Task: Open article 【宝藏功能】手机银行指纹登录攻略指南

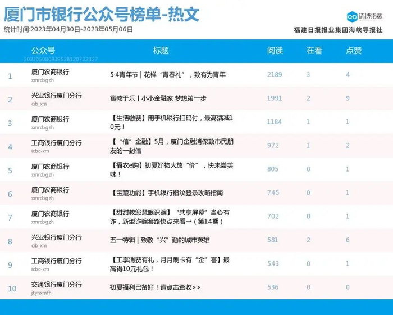Action: pos(166,193)
